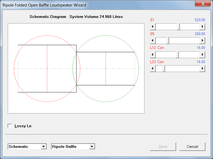Click the L12 value 16.00
This screenshot has height=159, width=213.
pyautogui.click(x=201, y=48)
